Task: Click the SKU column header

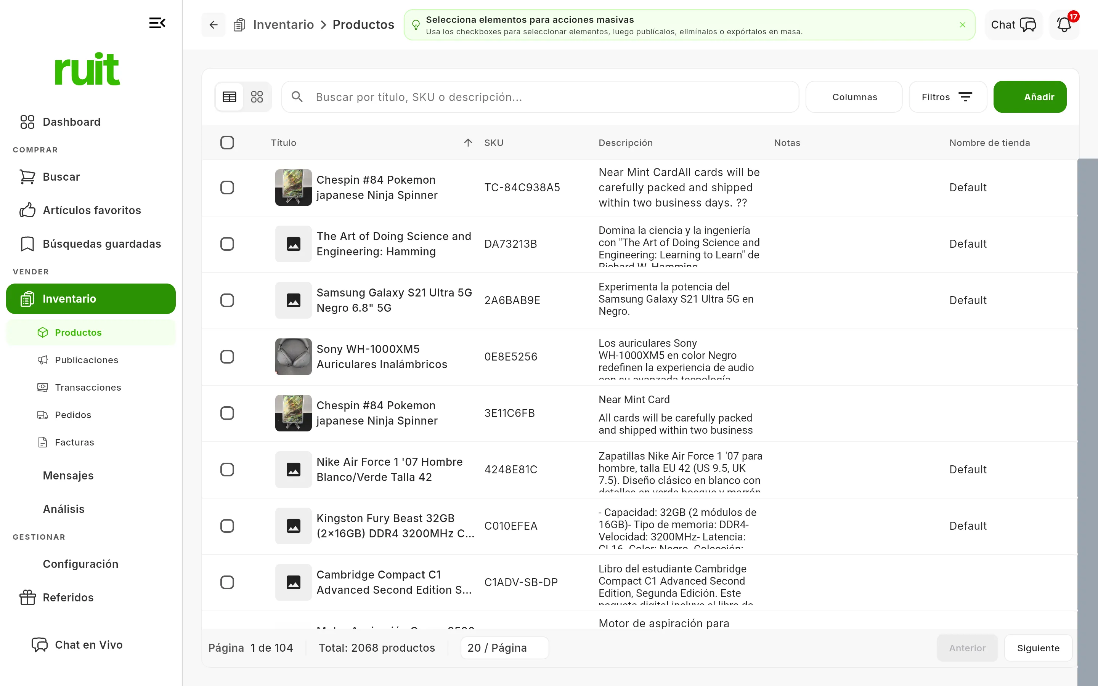Action: [494, 143]
